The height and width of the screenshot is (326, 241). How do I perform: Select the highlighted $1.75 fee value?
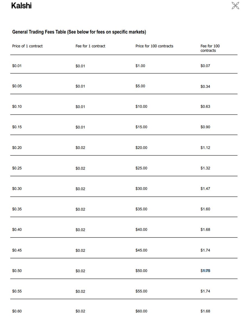(205, 271)
